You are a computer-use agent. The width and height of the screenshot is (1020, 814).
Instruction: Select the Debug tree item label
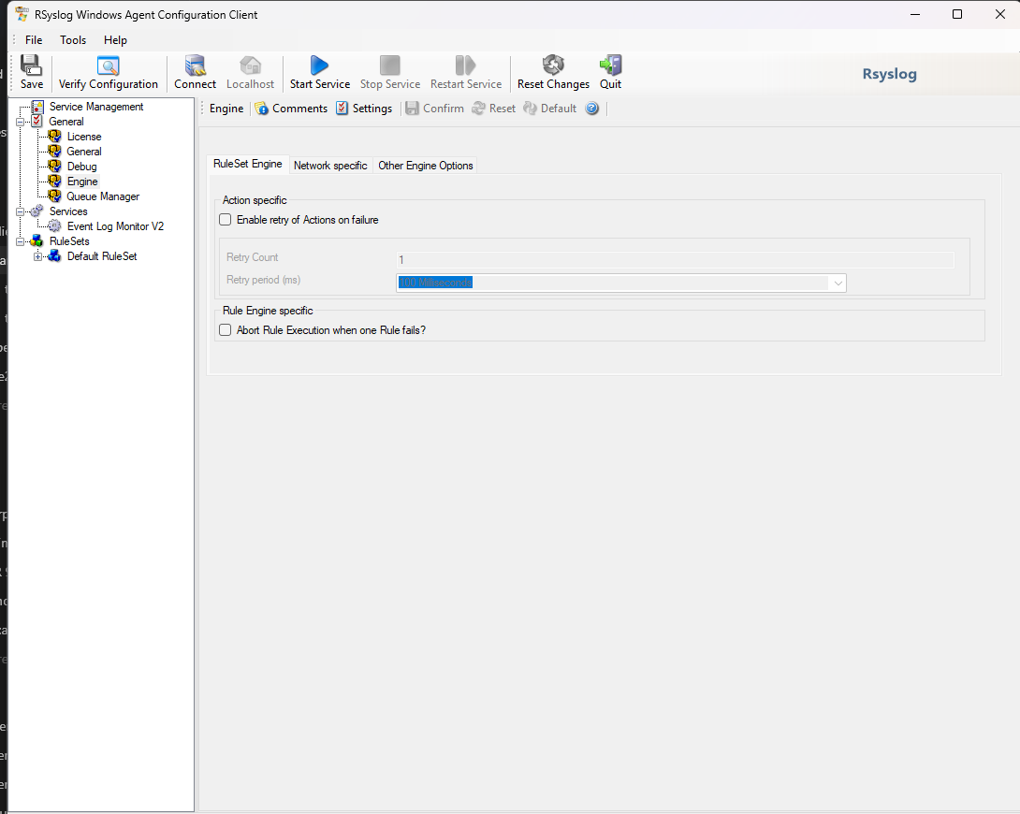tap(82, 167)
